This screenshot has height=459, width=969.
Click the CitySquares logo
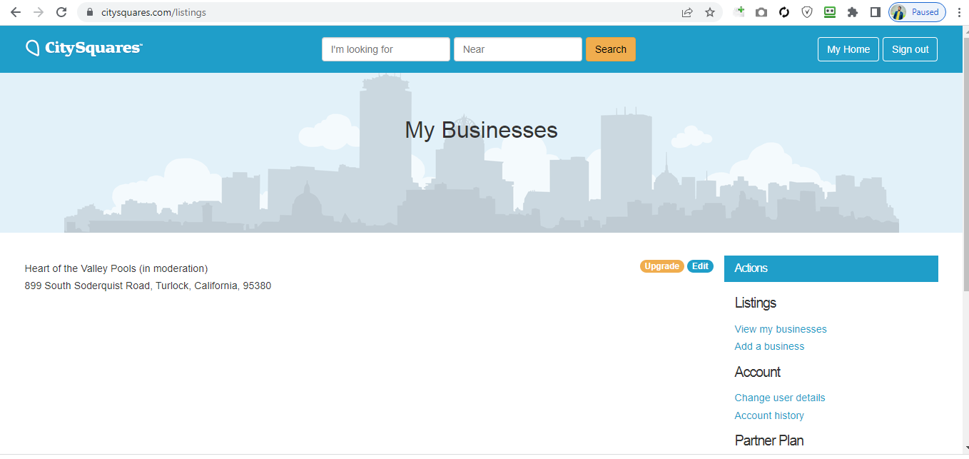coord(84,49)
